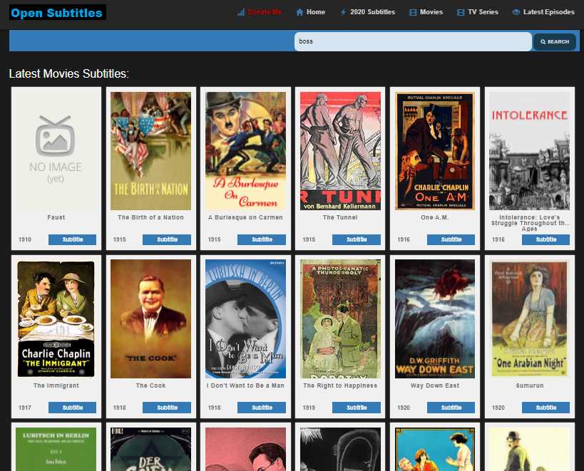Click the Open Subtitles logo
This screenshot has width=584, height=471.
pos(58,13)
